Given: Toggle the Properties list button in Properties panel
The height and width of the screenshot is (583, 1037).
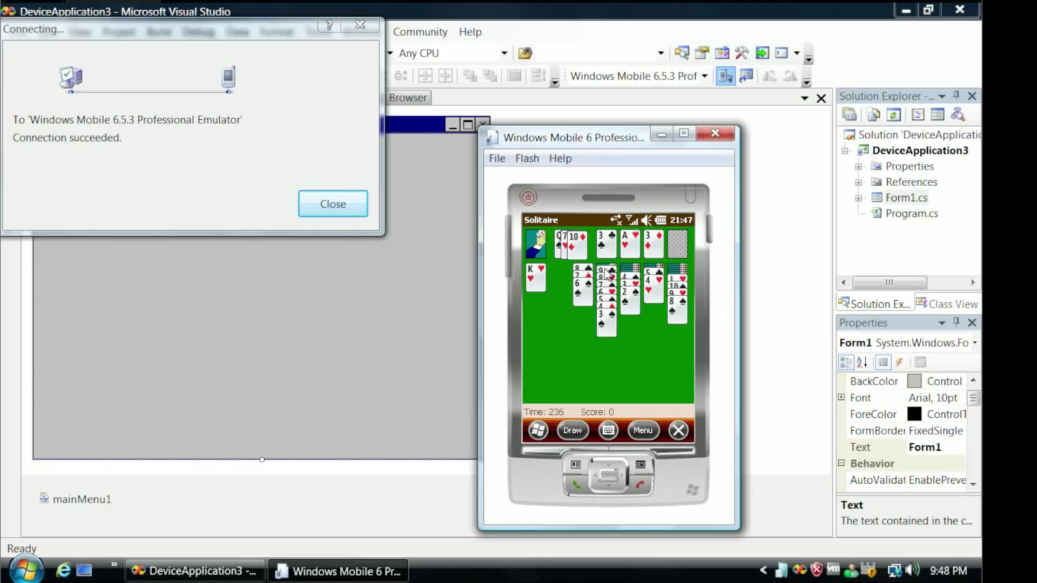Looking at the screenshot, I should pos(883,362).
